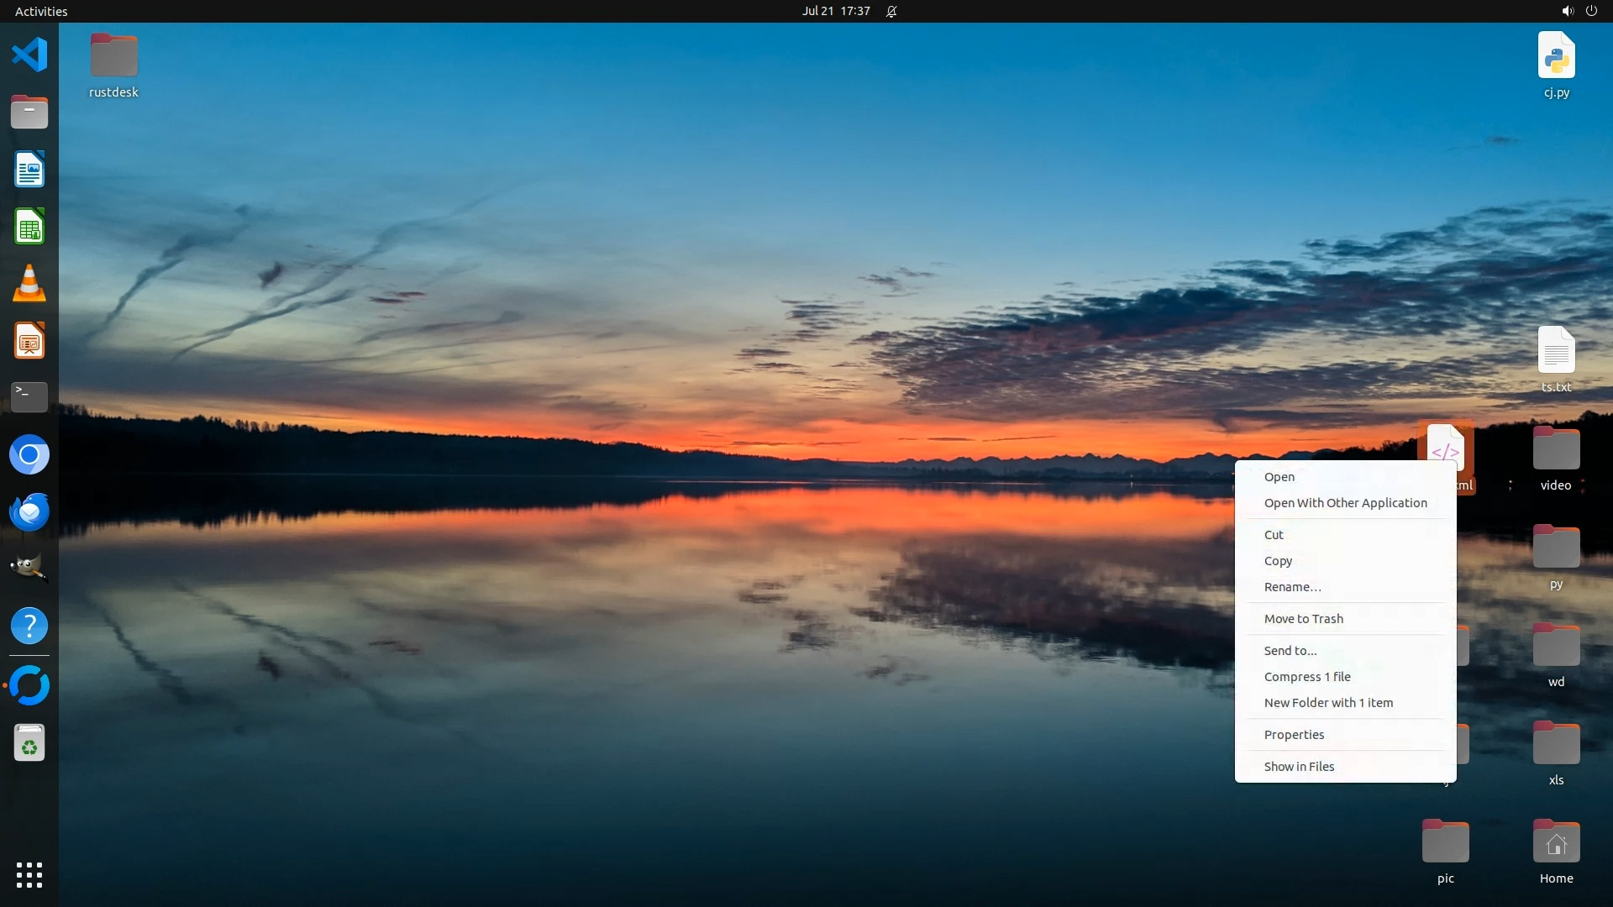The height and width of the screenshot is (907, 1613).
Task: Open the Trash in dock
Action: point(29,743)
